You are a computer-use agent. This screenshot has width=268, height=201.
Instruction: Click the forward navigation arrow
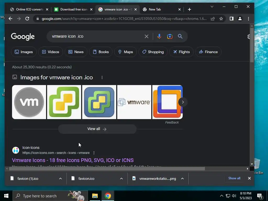pos(19,19)
